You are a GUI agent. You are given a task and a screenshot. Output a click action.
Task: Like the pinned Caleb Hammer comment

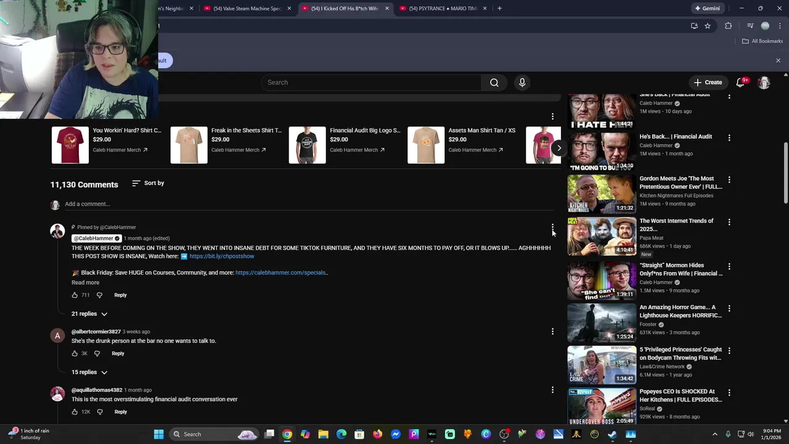[75, 295]
